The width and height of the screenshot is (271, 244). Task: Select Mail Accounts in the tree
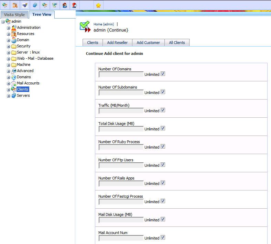(28, 83)
